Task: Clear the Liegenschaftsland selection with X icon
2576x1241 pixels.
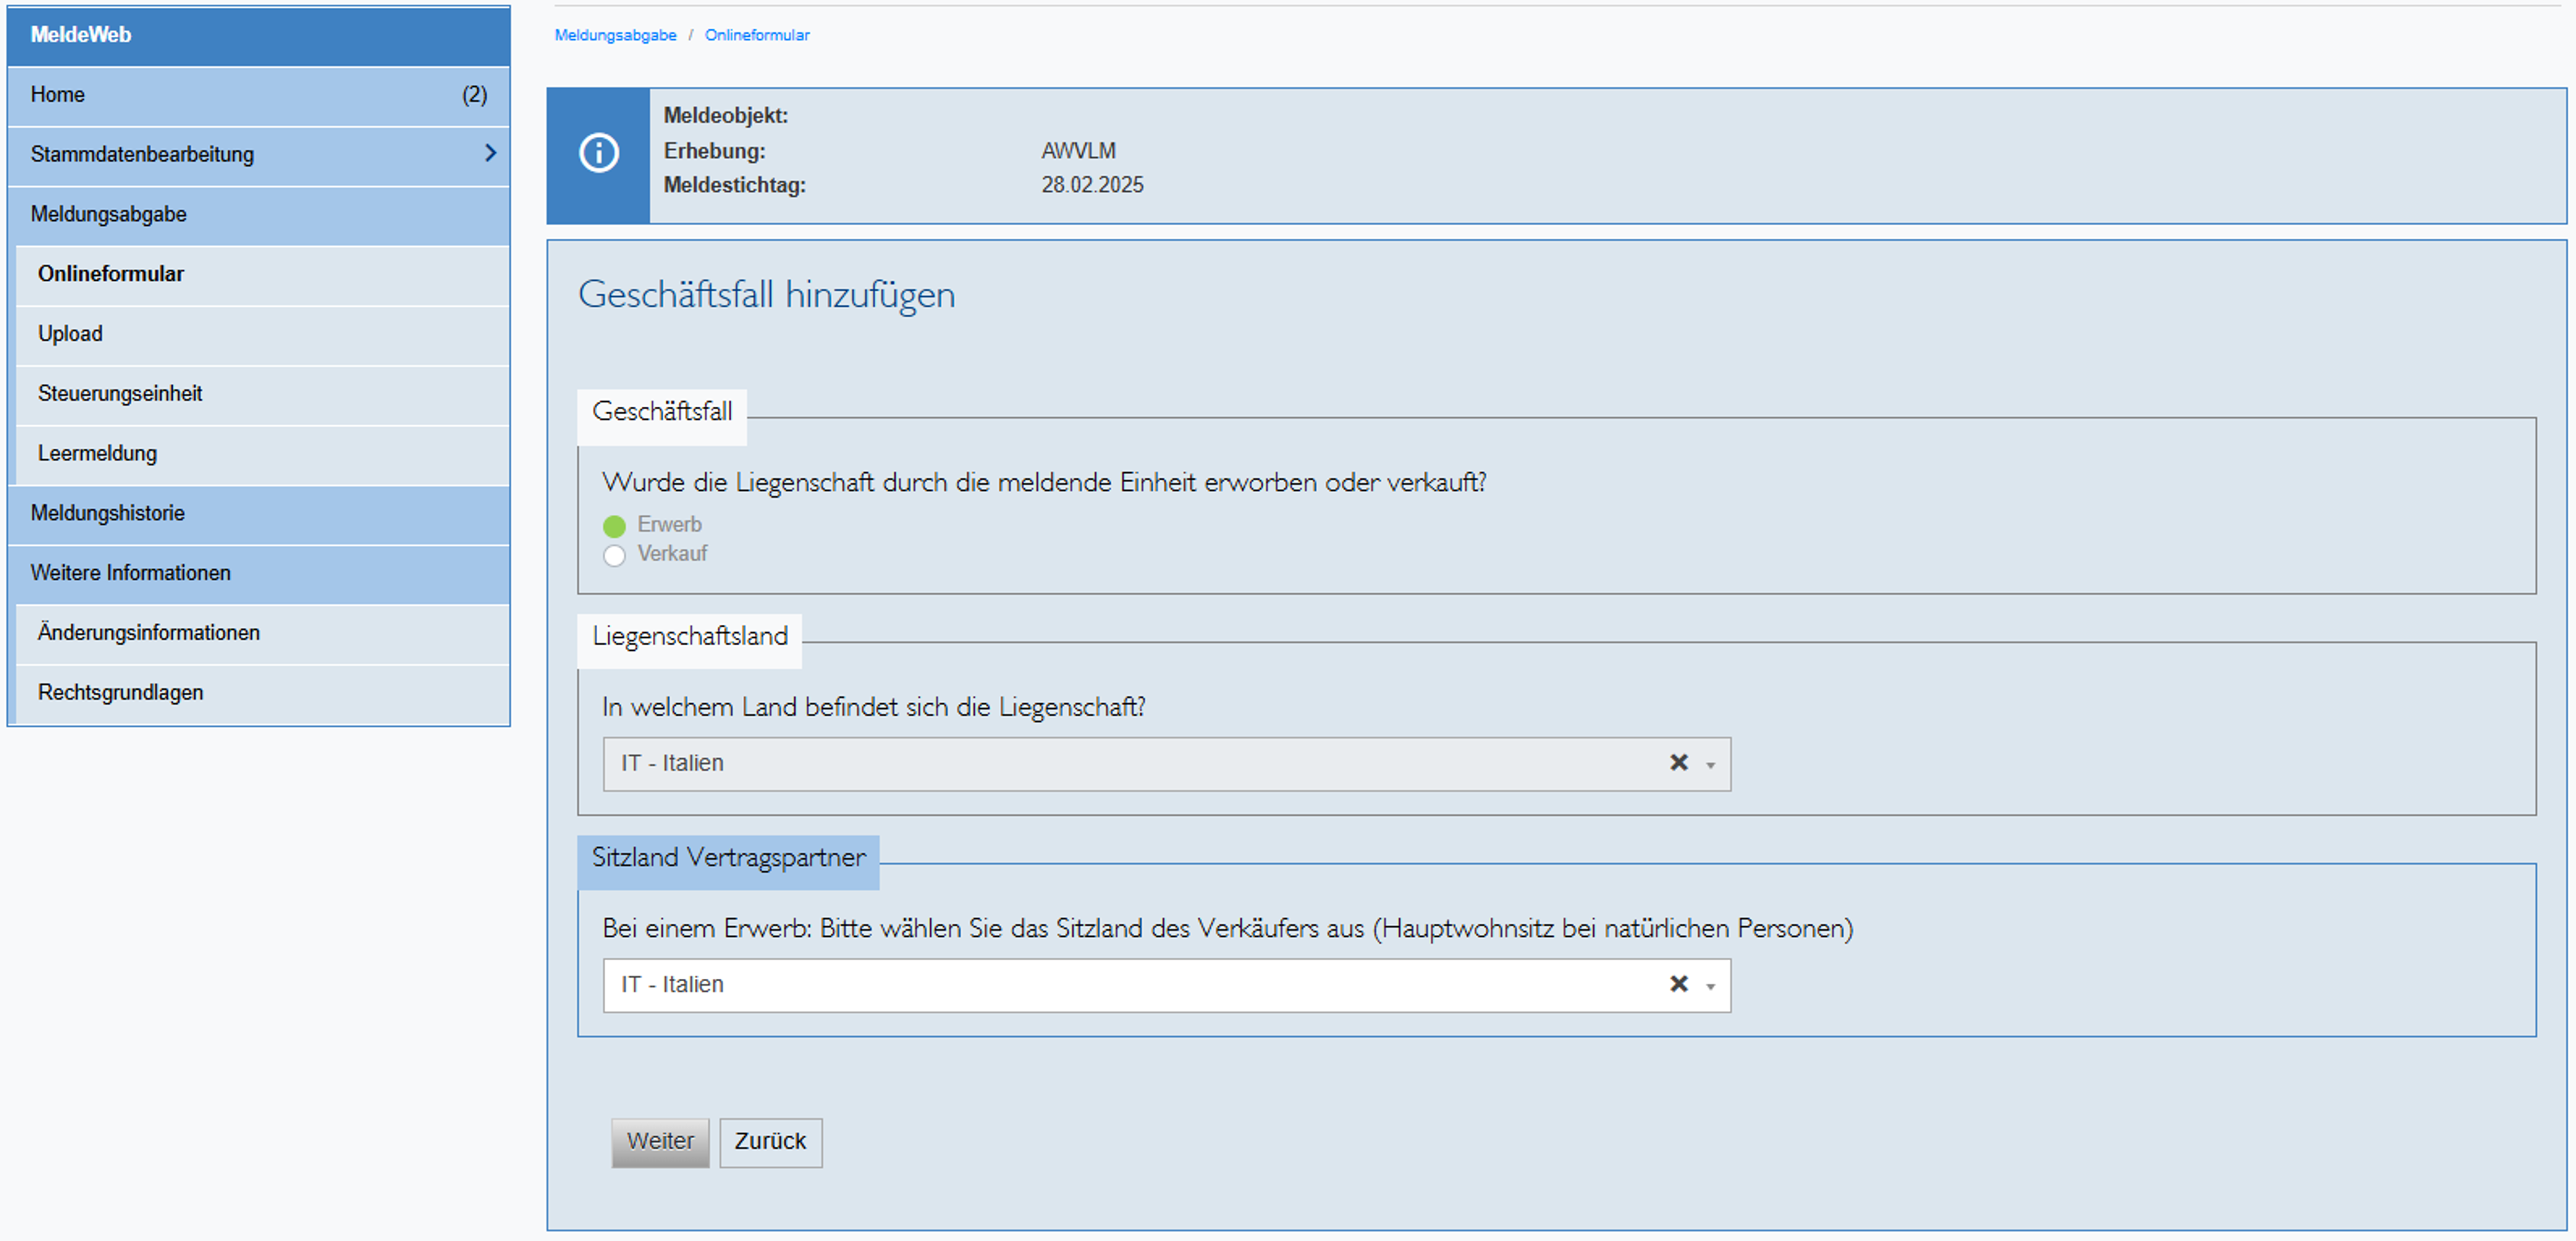Action: tap(1678, 764)
